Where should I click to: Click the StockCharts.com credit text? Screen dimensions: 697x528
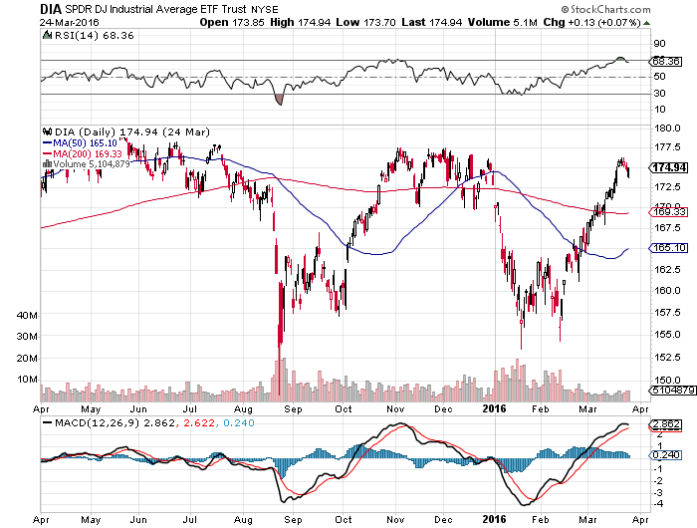tap(605, 9)
